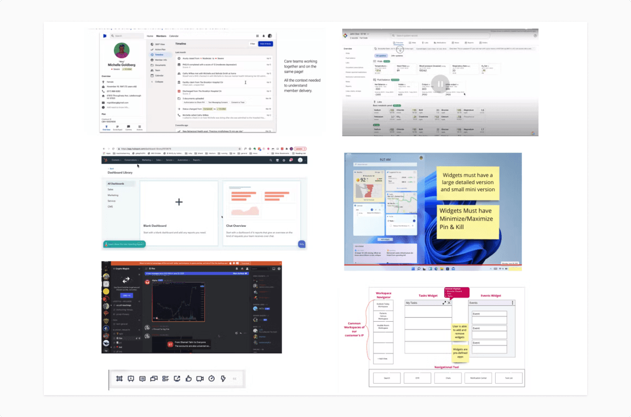
Task: Click the HubSpot sprocket logo
Action: pyautogui.click(x=105, y=160)
